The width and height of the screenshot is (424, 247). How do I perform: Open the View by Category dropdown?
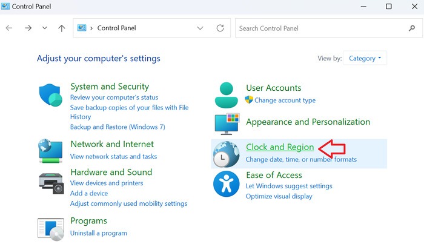tap(366, 58)
